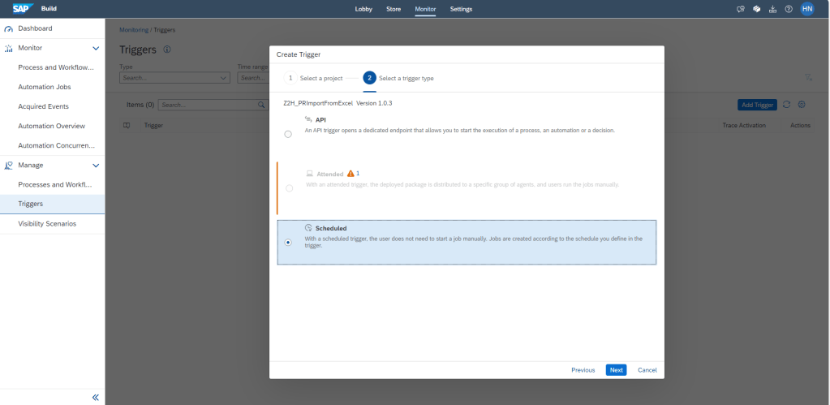Select the API trigger radio button
The height and width of the screenshot is (405, 830).
point(289,134)
